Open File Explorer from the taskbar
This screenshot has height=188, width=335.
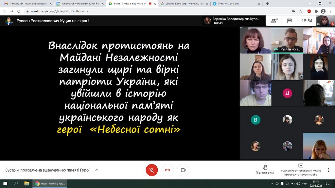(x=27, y=183)
